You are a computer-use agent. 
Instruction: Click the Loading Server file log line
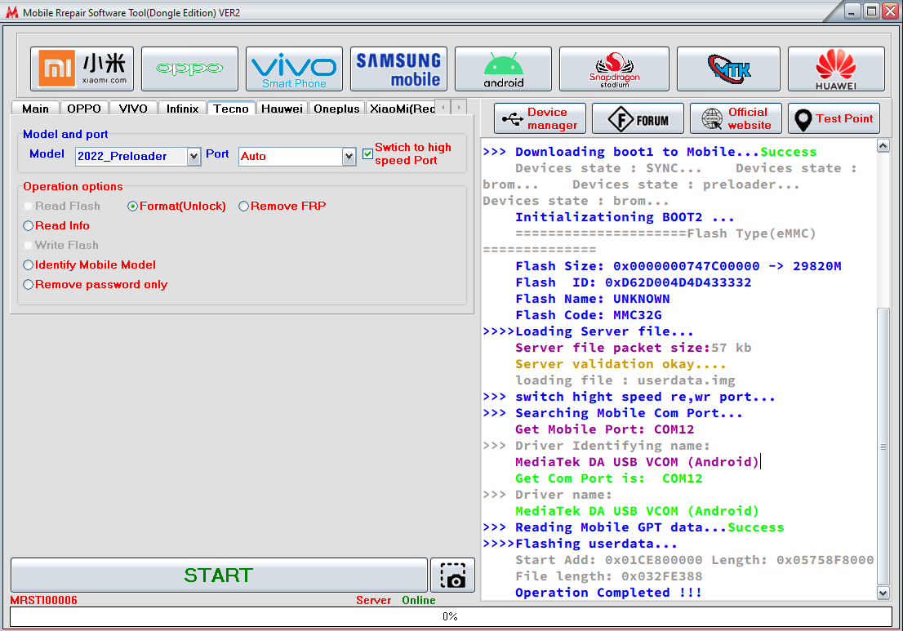588,331
